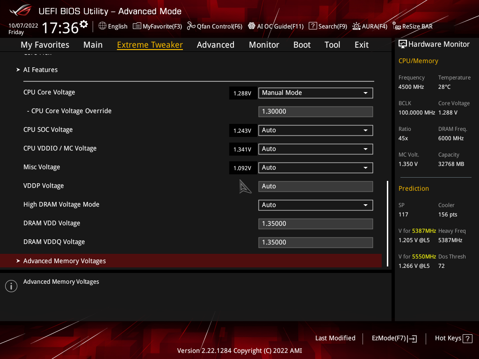Switch to My Favorites tab
Screen dimensions: 479x359
(45, 45)
